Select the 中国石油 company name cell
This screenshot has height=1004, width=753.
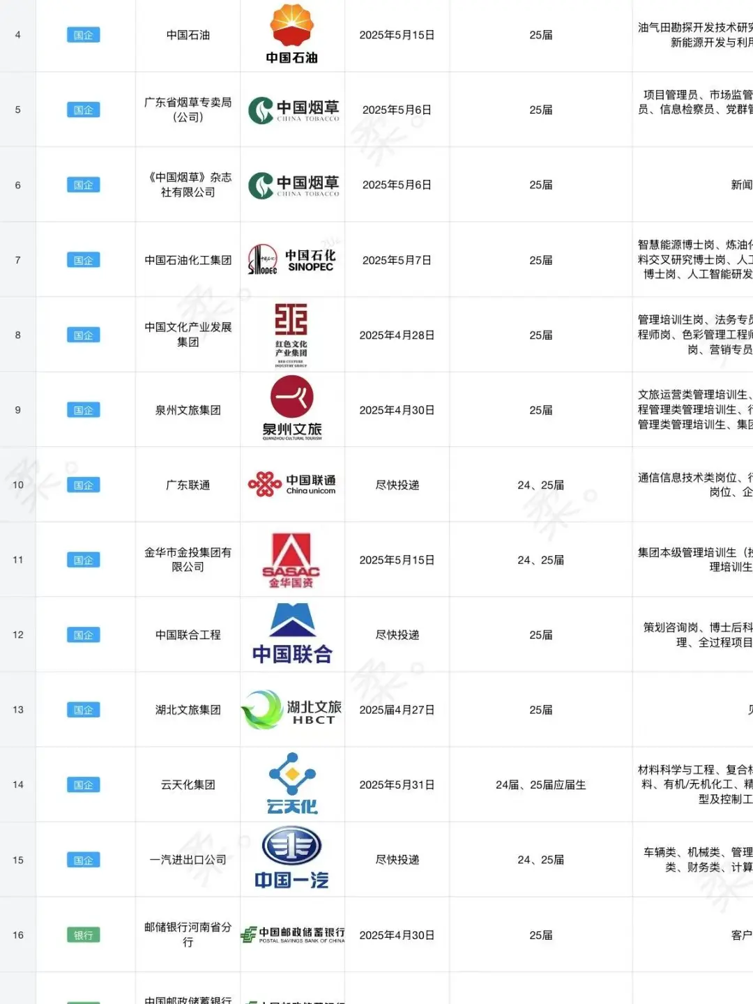[x=188, y=35]
